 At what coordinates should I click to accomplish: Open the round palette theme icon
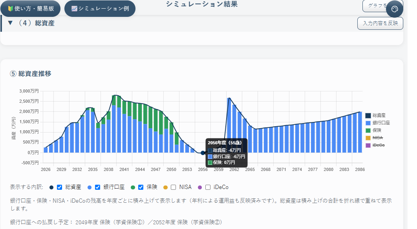[395, 9]
